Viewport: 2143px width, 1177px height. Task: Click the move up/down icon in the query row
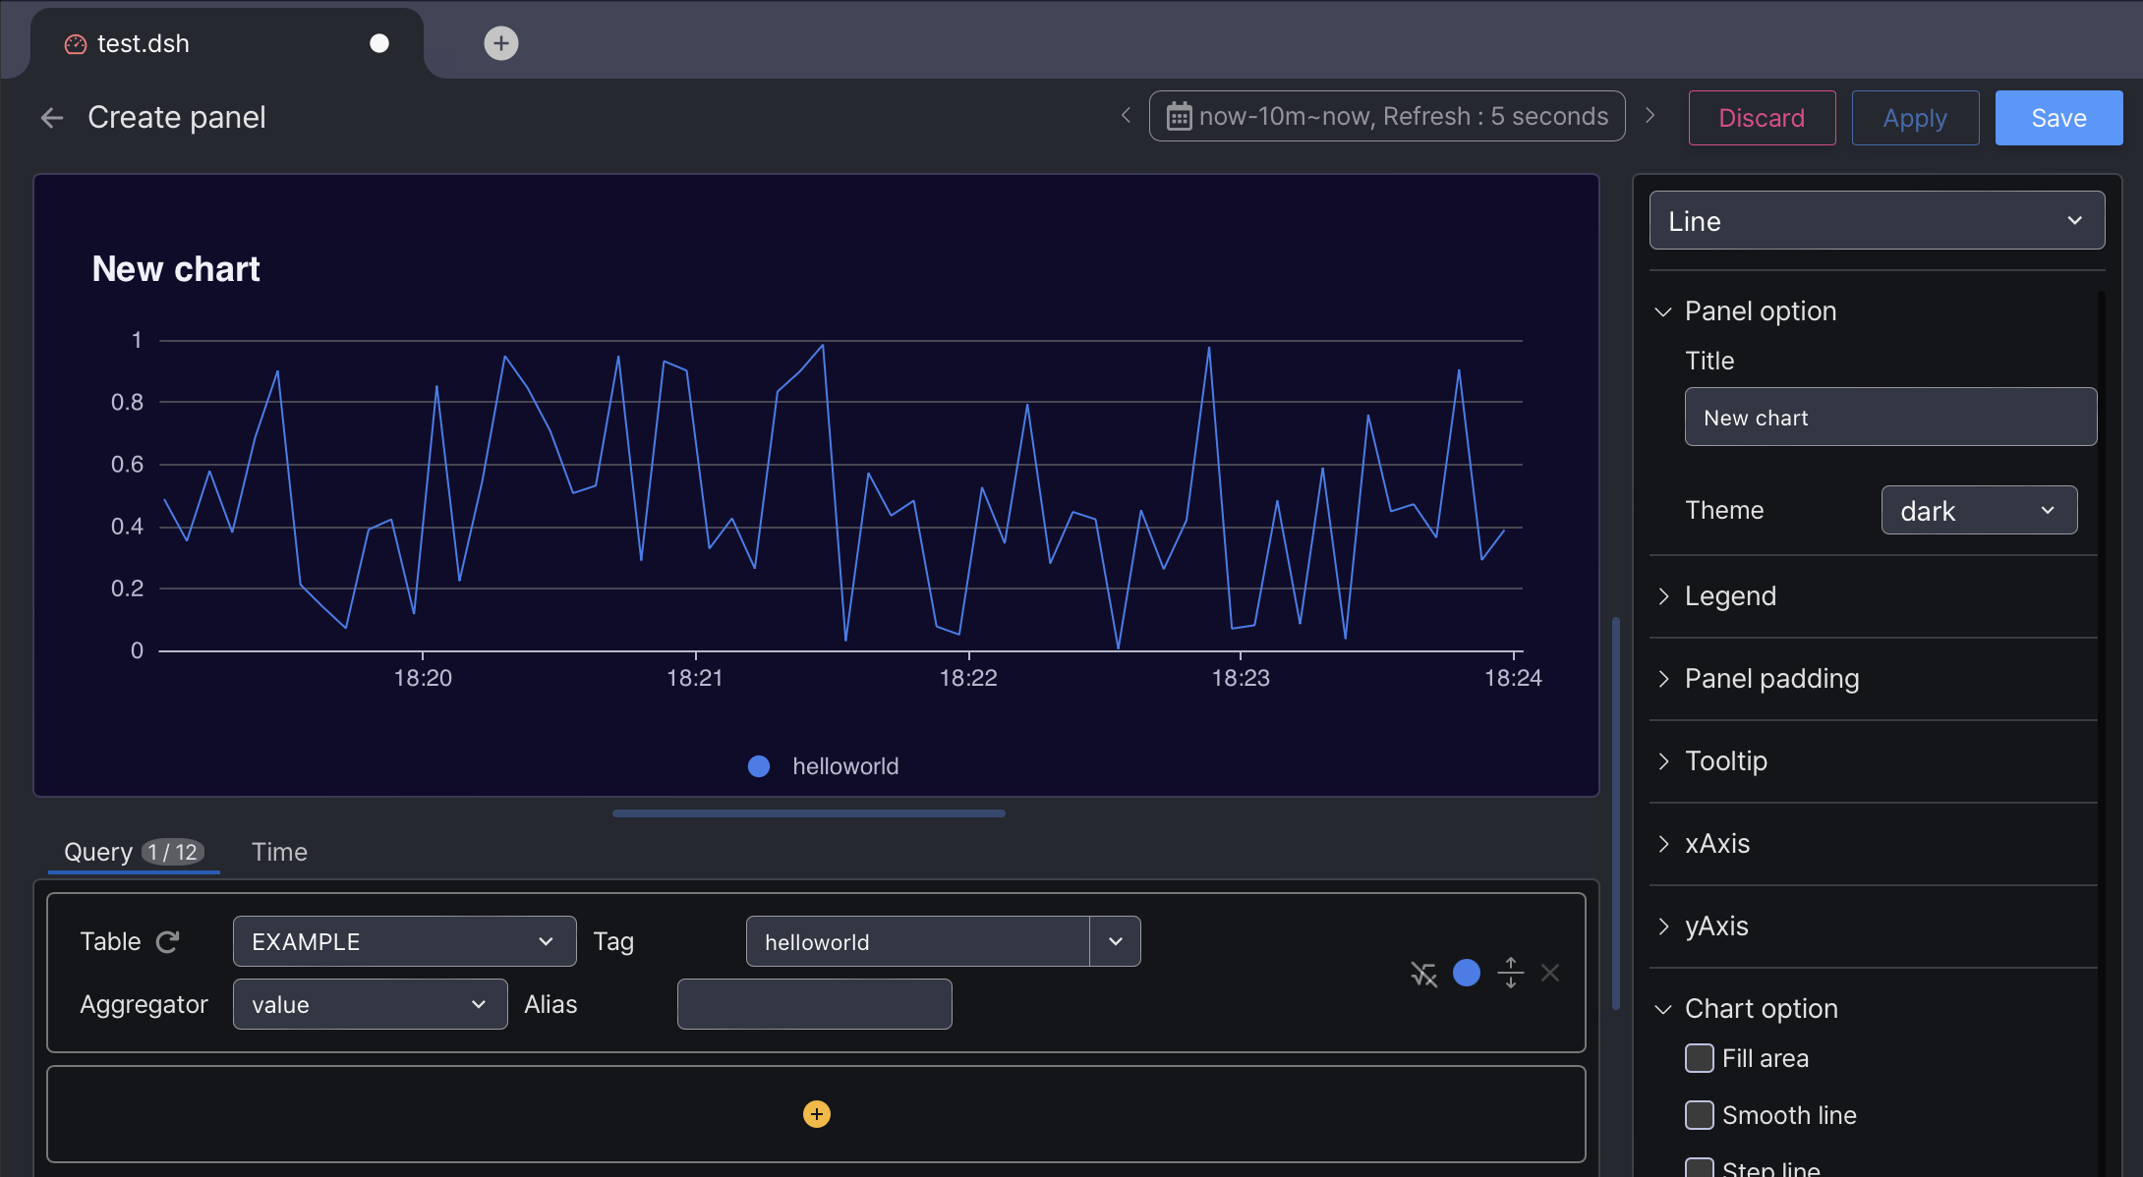coord(1511,974)
